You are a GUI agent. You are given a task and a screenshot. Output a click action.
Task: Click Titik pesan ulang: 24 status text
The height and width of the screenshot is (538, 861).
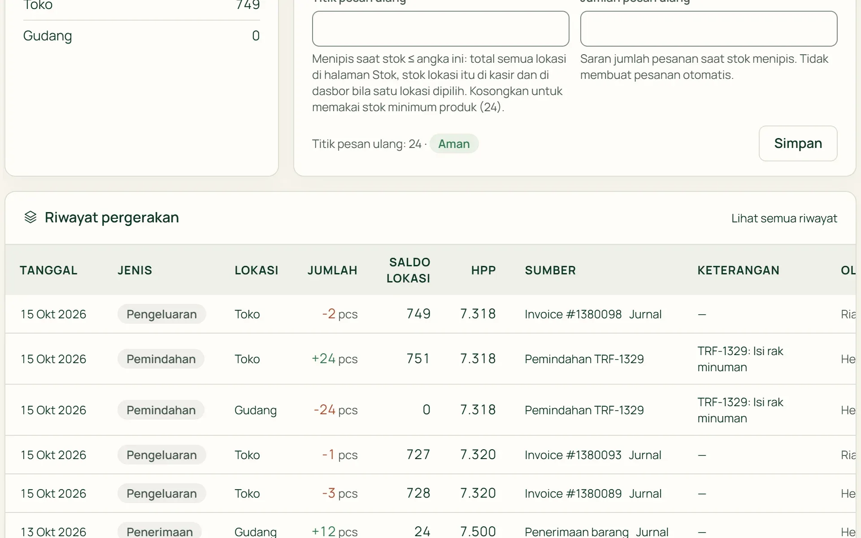367,144
